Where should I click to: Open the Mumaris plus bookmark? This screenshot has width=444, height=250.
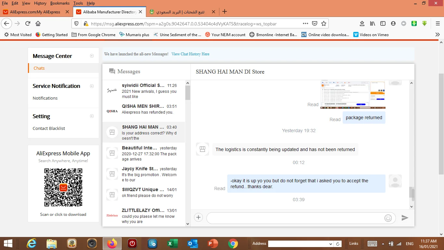point(134,35)
